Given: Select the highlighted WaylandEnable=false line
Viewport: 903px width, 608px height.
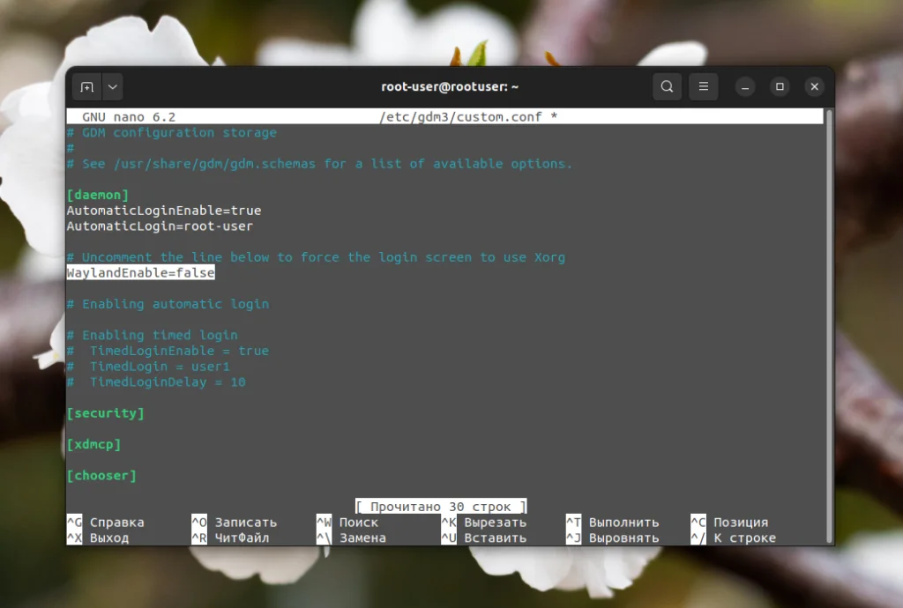Looking at the screenshot, I should tap(141, 272).
